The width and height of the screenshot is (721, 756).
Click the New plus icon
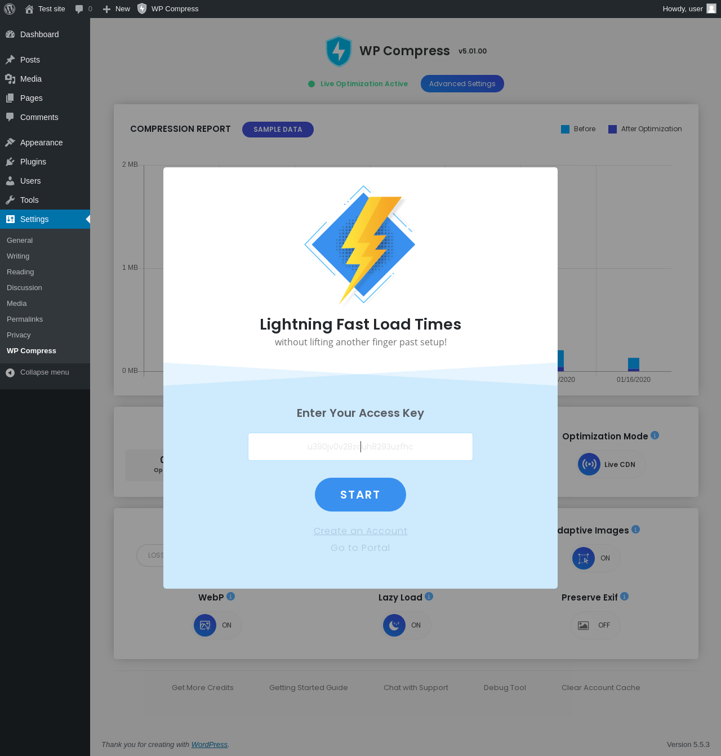106,9
